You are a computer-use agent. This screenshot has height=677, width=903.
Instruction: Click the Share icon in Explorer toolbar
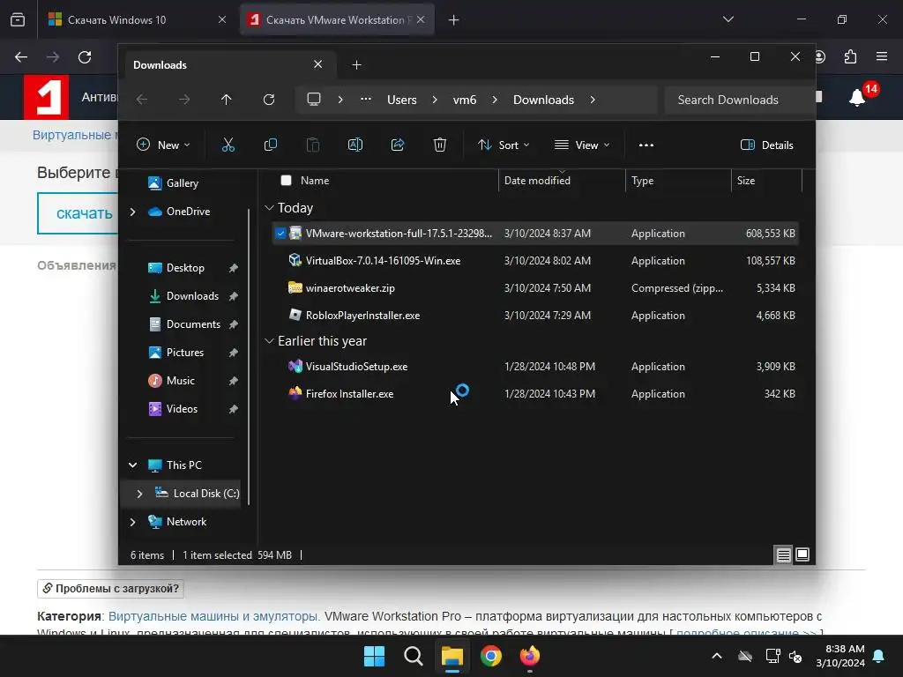click(x=398, y=145)
